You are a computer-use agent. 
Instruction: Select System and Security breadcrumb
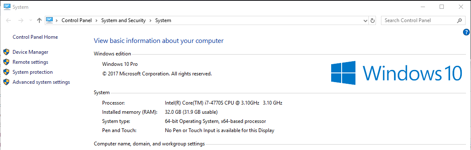[123, 20]
